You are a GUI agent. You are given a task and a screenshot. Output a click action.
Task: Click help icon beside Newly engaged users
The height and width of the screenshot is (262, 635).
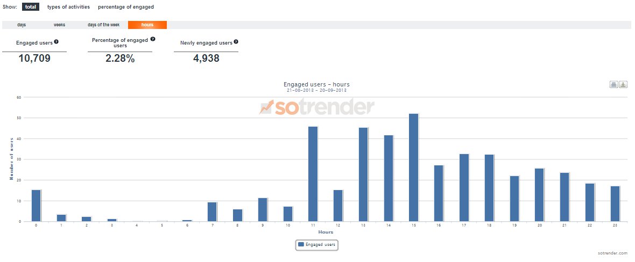coord(236,42)
